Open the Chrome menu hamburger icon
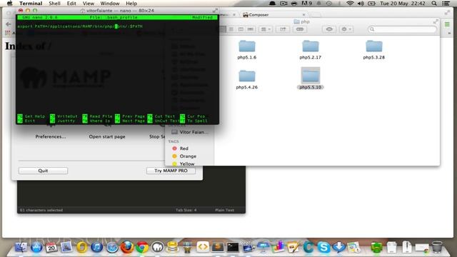This screenshot has width=457, height=257. (447, 24)
